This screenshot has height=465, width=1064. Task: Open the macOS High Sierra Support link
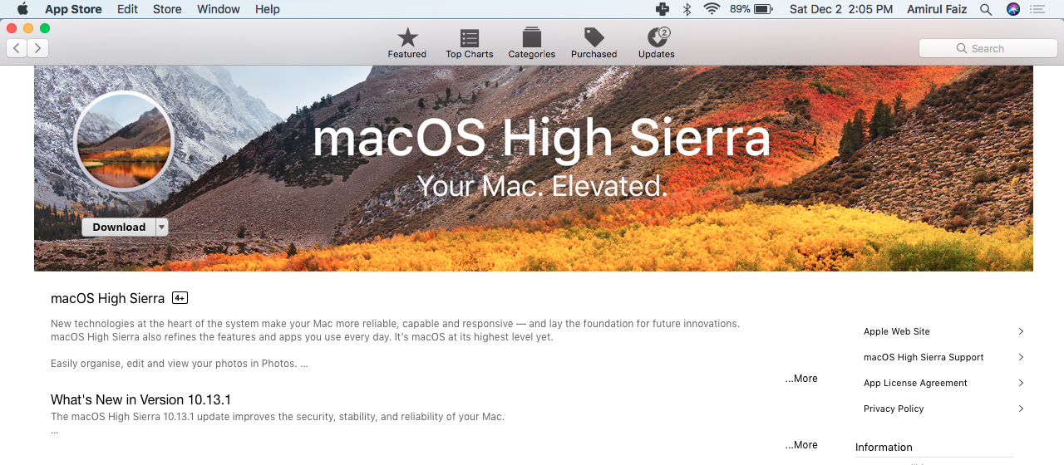[924, 357]
